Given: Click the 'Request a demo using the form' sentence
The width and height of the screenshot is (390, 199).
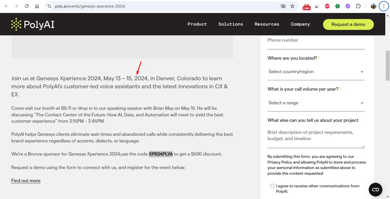Looking at the screenshot, I should click(x=98, y=167).
